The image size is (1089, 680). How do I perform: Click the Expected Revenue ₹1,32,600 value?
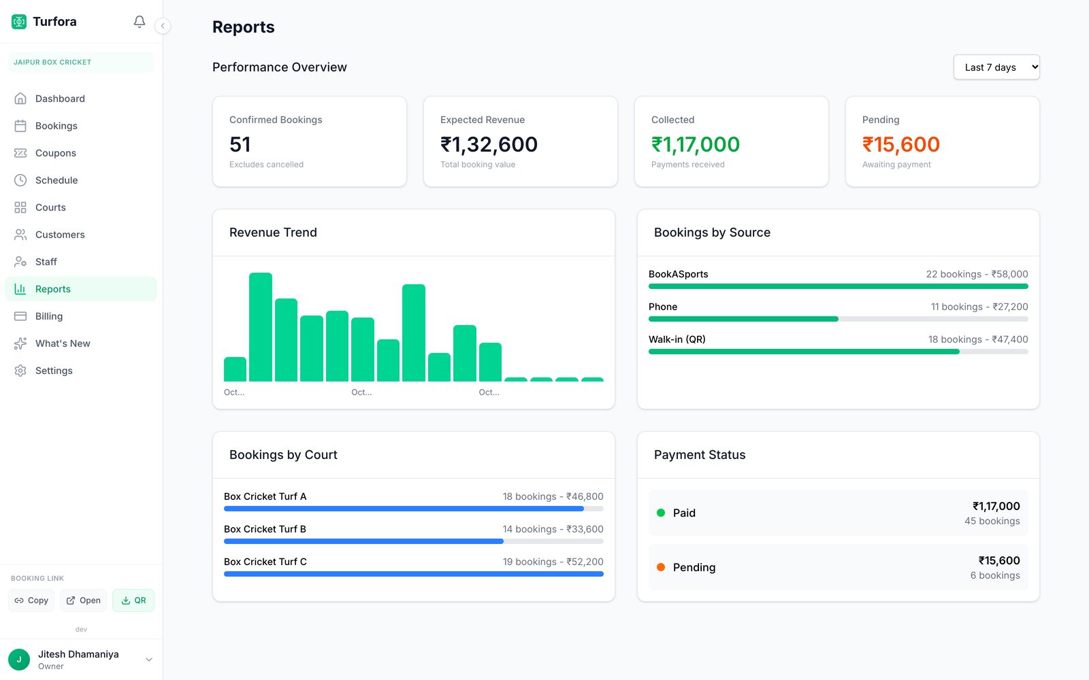[x=489, y=144]
